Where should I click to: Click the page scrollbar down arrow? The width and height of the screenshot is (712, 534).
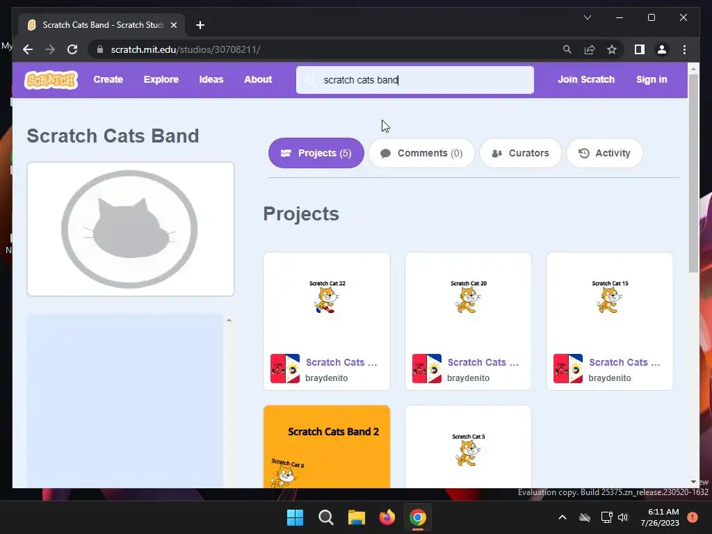[x=693, y=482]
